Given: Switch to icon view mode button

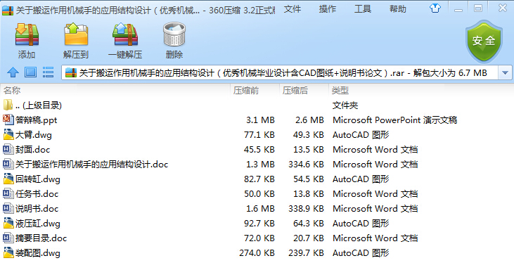Looking at the screenshot, I should click(30, 72).
